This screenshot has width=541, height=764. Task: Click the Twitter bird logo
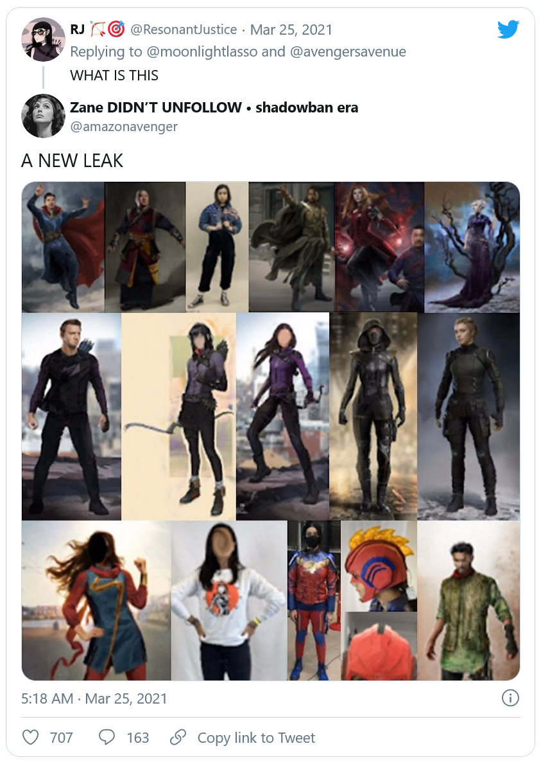pos(508,29)
